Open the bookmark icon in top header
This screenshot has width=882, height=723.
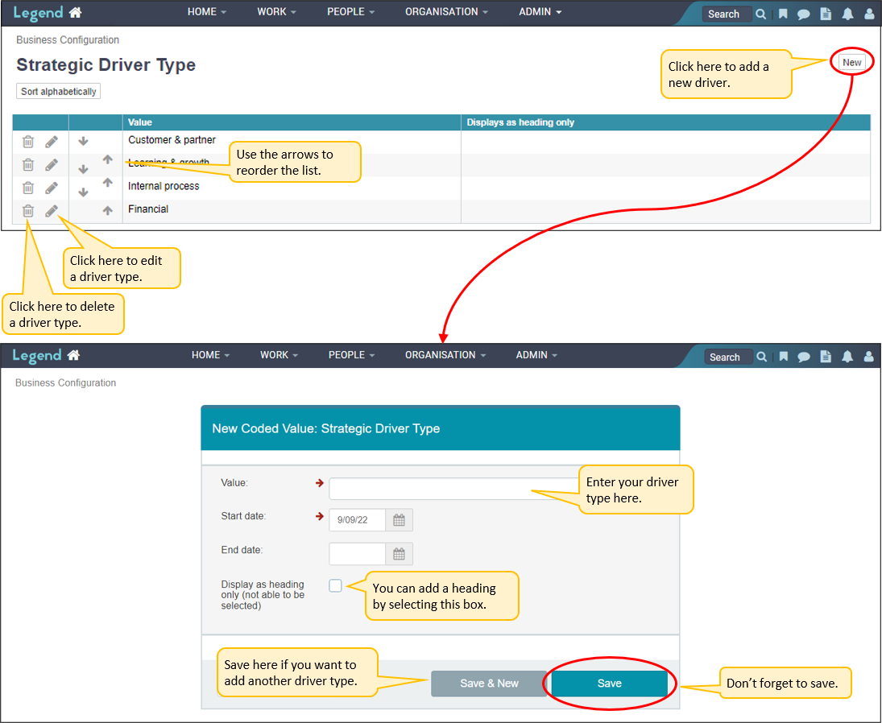pyautogui.click(x=783, y=14)
